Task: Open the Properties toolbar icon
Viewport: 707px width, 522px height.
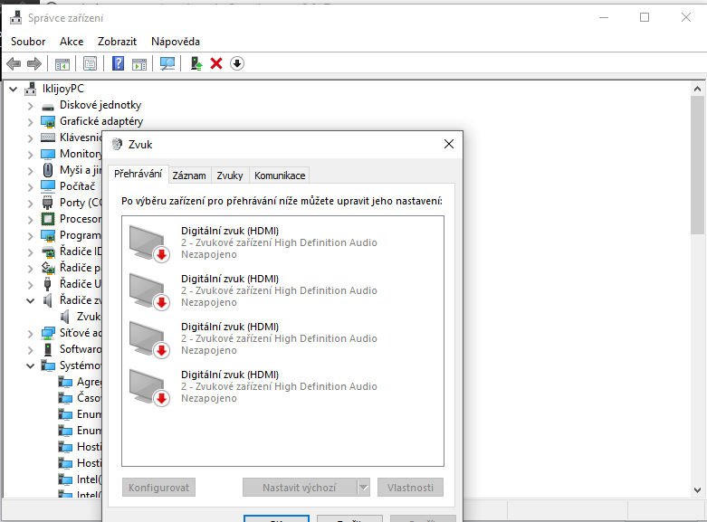Action: pyautogui.click(x=90, y=63)
